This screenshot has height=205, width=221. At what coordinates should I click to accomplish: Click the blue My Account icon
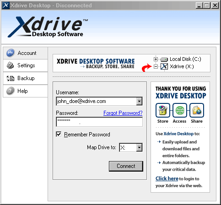click(x=10, y=53)
